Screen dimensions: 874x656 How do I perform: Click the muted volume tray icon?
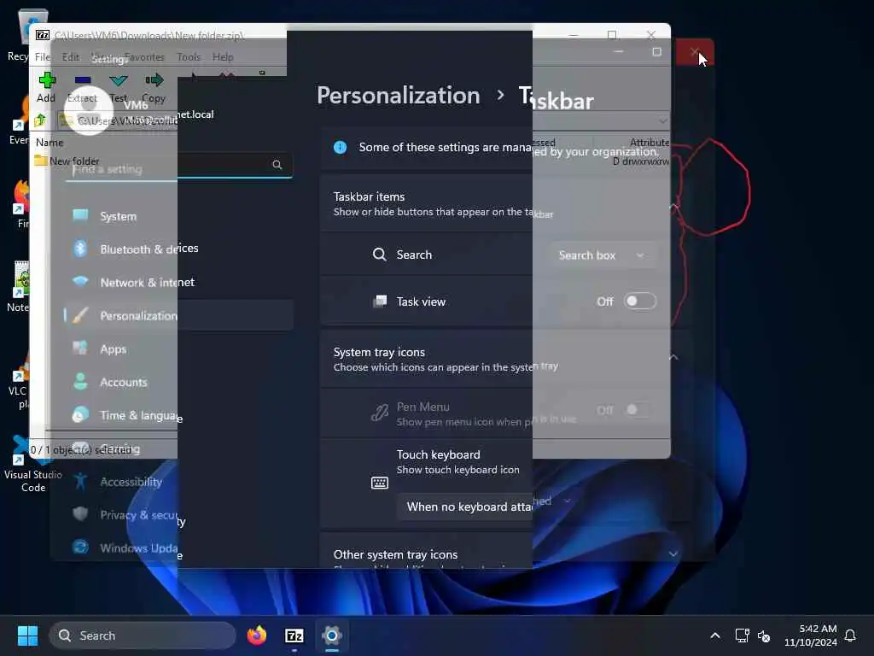764,635
